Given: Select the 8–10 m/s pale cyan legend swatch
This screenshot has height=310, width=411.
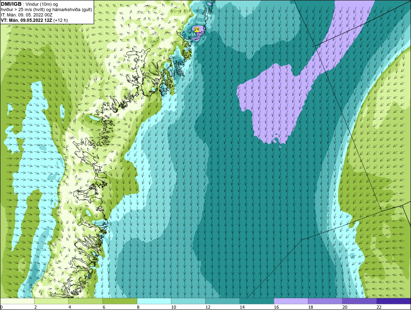Looking at the screenshot, I should pos(154,301).
